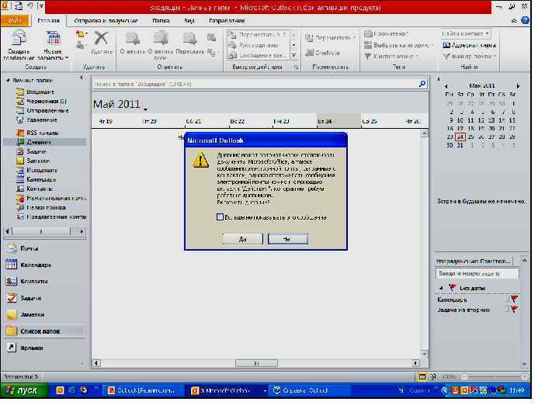Click Упорядочение: Пометка header in task pane
559x419 pixels.
[x=474, y=261]
